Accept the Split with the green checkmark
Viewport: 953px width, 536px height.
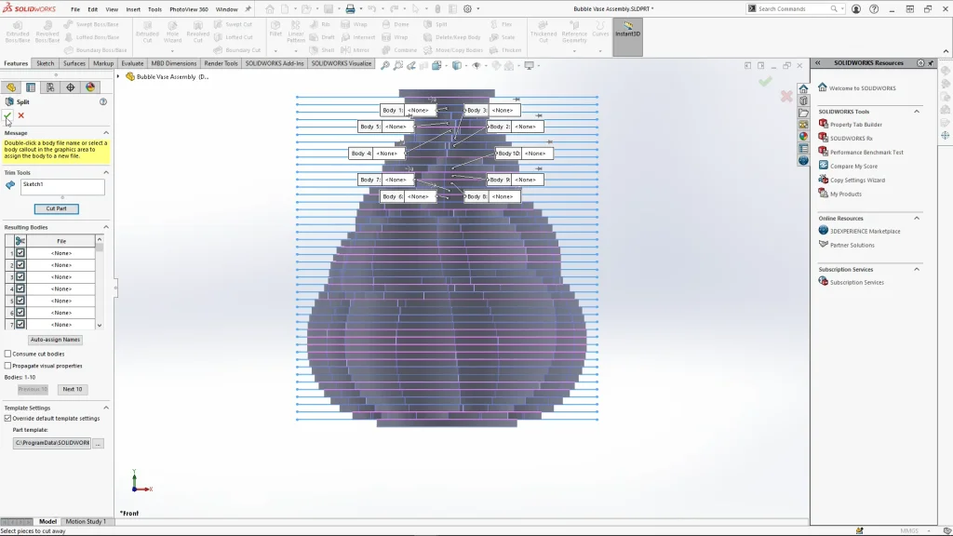7,115
